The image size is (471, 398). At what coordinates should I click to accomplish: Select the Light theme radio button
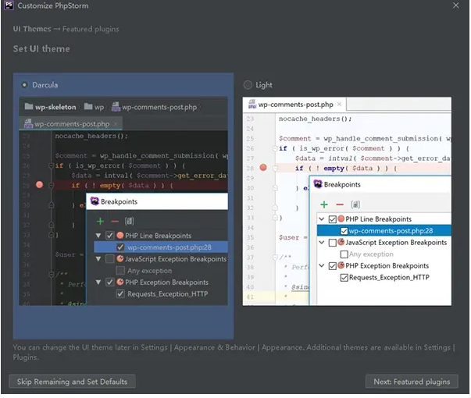click(248, 85)
